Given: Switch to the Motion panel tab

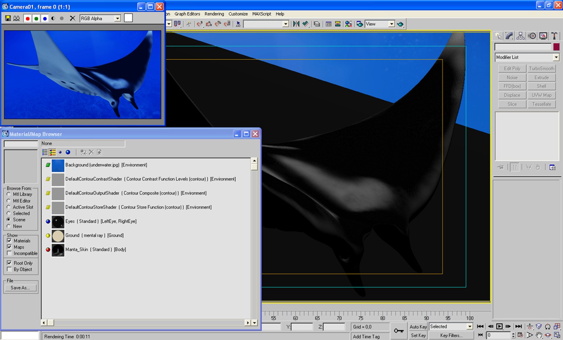Looking at the screenshot, I should tap(532, 36).
